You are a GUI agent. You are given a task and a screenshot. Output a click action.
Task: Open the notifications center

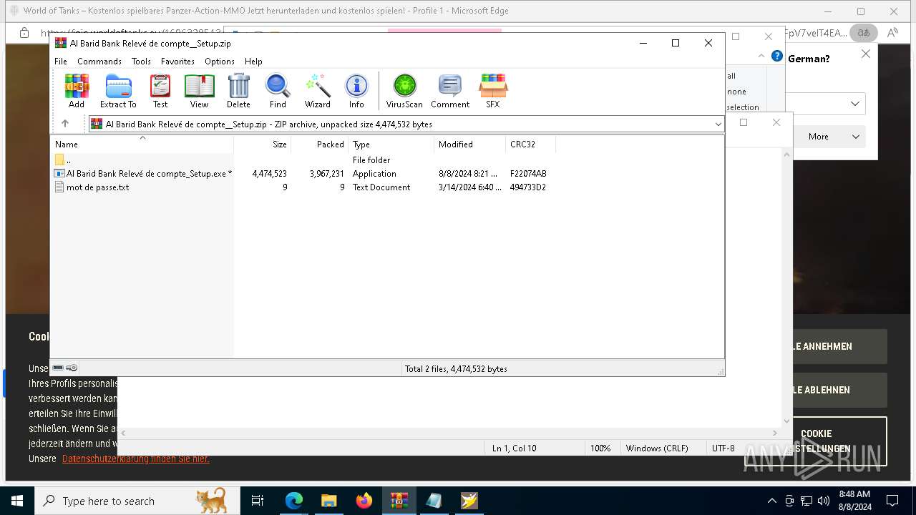tap(892, 501)
